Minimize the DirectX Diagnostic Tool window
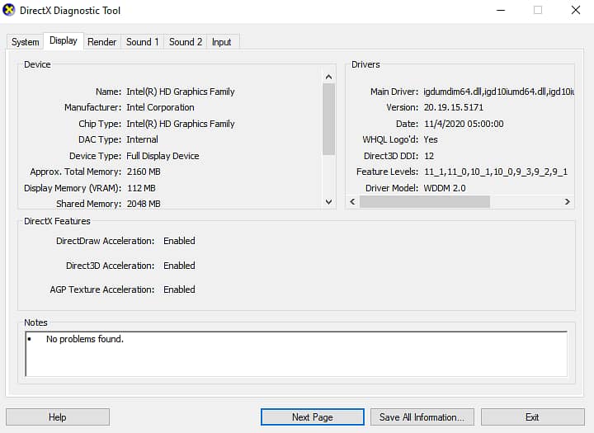This screenshot has width=594, height=433. click(500, 10)
